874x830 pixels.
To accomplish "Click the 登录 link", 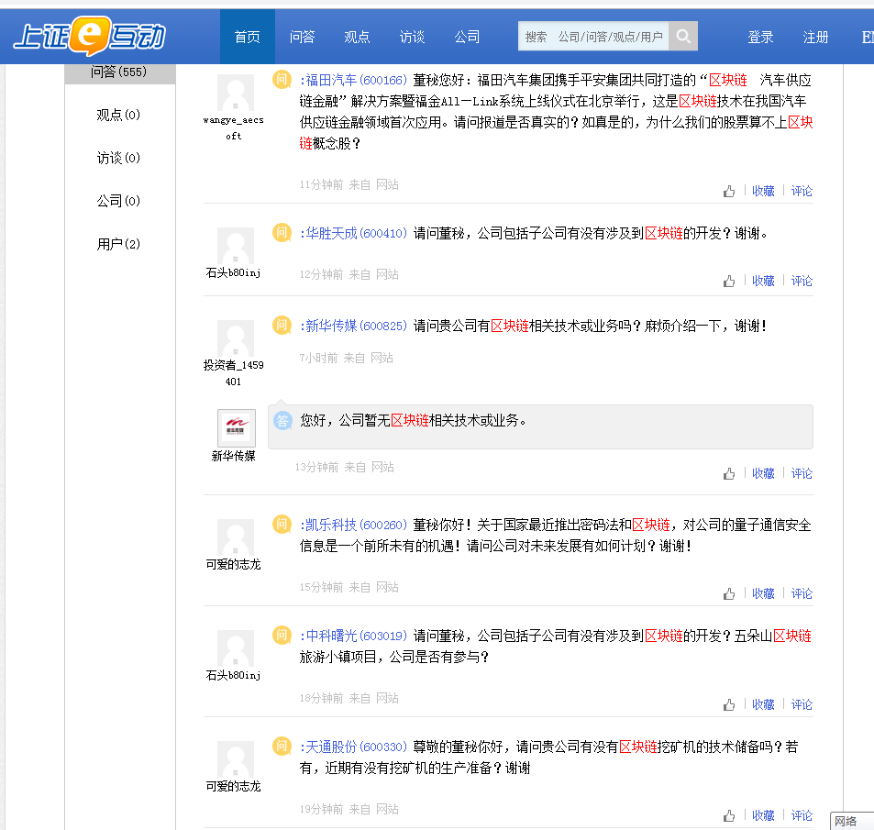I will [760, 38].
